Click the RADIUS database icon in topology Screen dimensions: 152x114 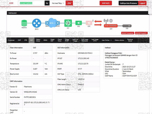(24, 23)
